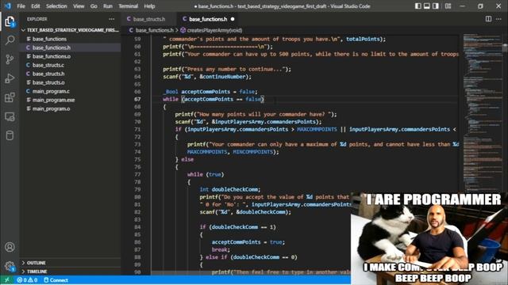Open main_program.o in explorer
This screenshot has width=508, height=285.
pyautogui.click(x=71, y=108)
